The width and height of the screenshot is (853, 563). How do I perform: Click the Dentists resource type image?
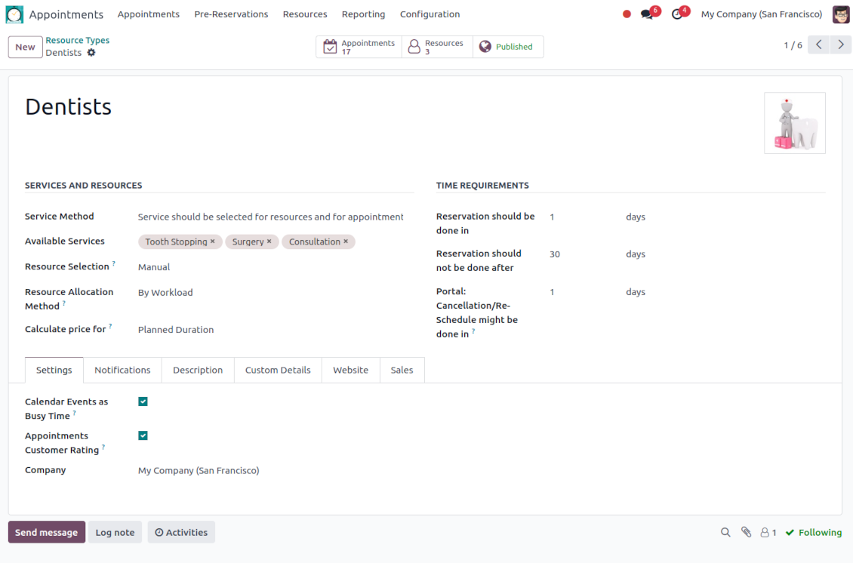click(x=794, y=123)
